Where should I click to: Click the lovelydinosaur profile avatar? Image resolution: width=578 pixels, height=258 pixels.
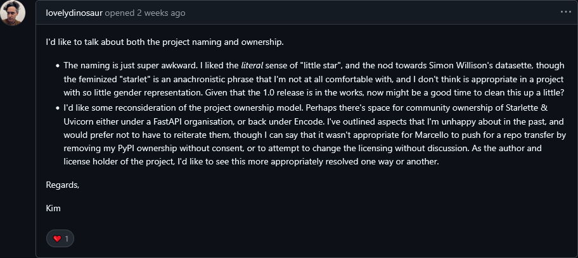coord(13,13)
